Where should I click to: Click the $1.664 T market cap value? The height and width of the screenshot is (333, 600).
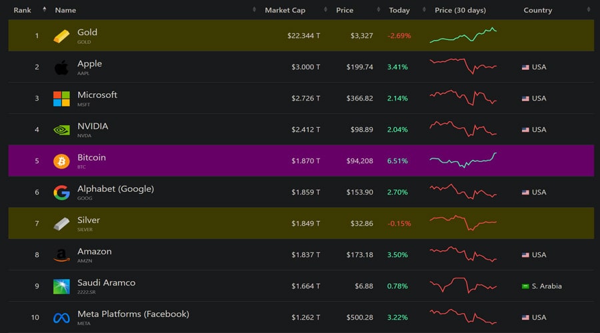306,286
